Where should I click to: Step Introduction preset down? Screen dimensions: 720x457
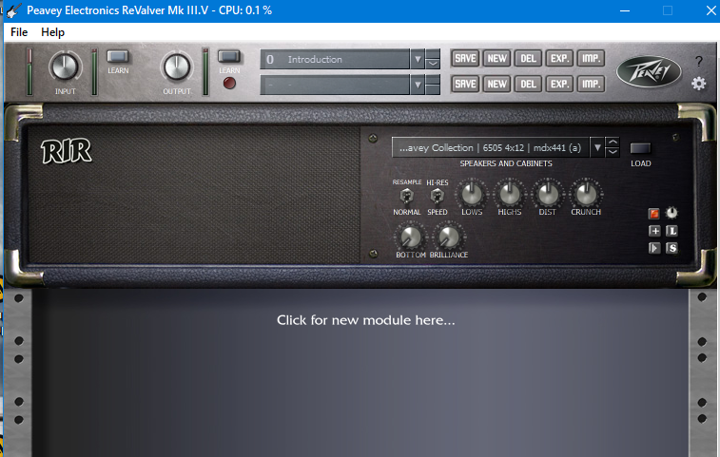click(x=433, y=65)
